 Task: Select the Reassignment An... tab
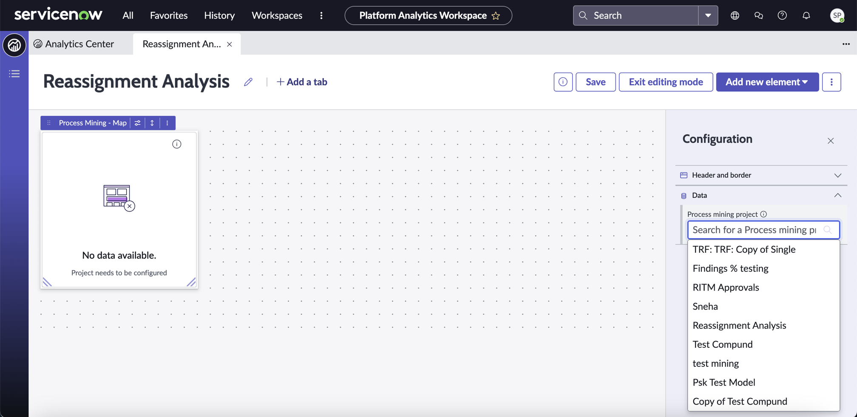[182, 44]
